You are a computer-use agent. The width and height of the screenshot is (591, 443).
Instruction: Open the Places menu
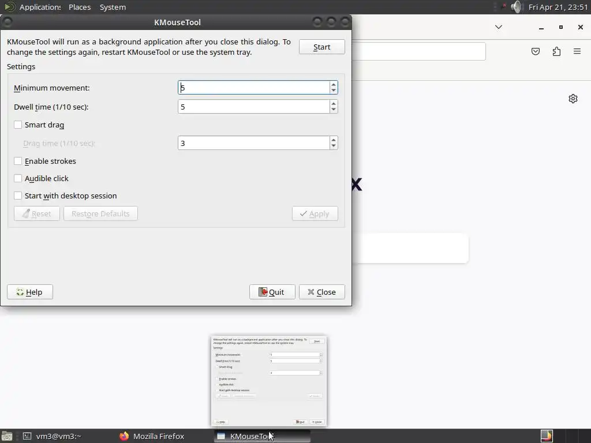pos(80,7)
